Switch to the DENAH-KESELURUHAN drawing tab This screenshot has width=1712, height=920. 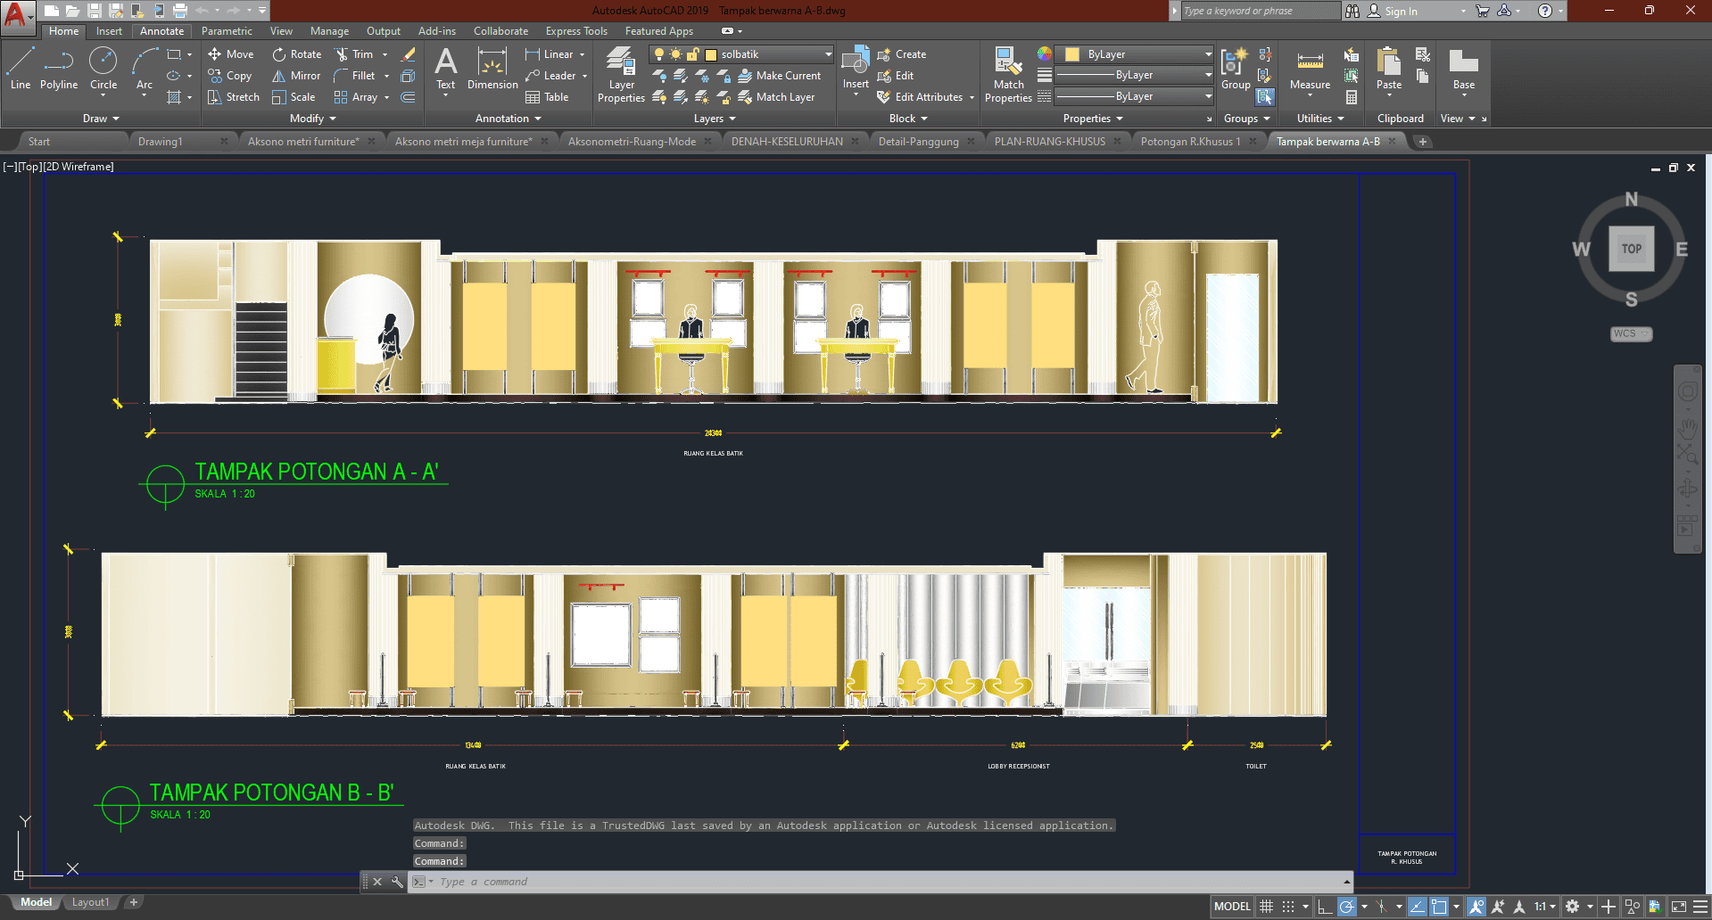(x=786, y=142)
